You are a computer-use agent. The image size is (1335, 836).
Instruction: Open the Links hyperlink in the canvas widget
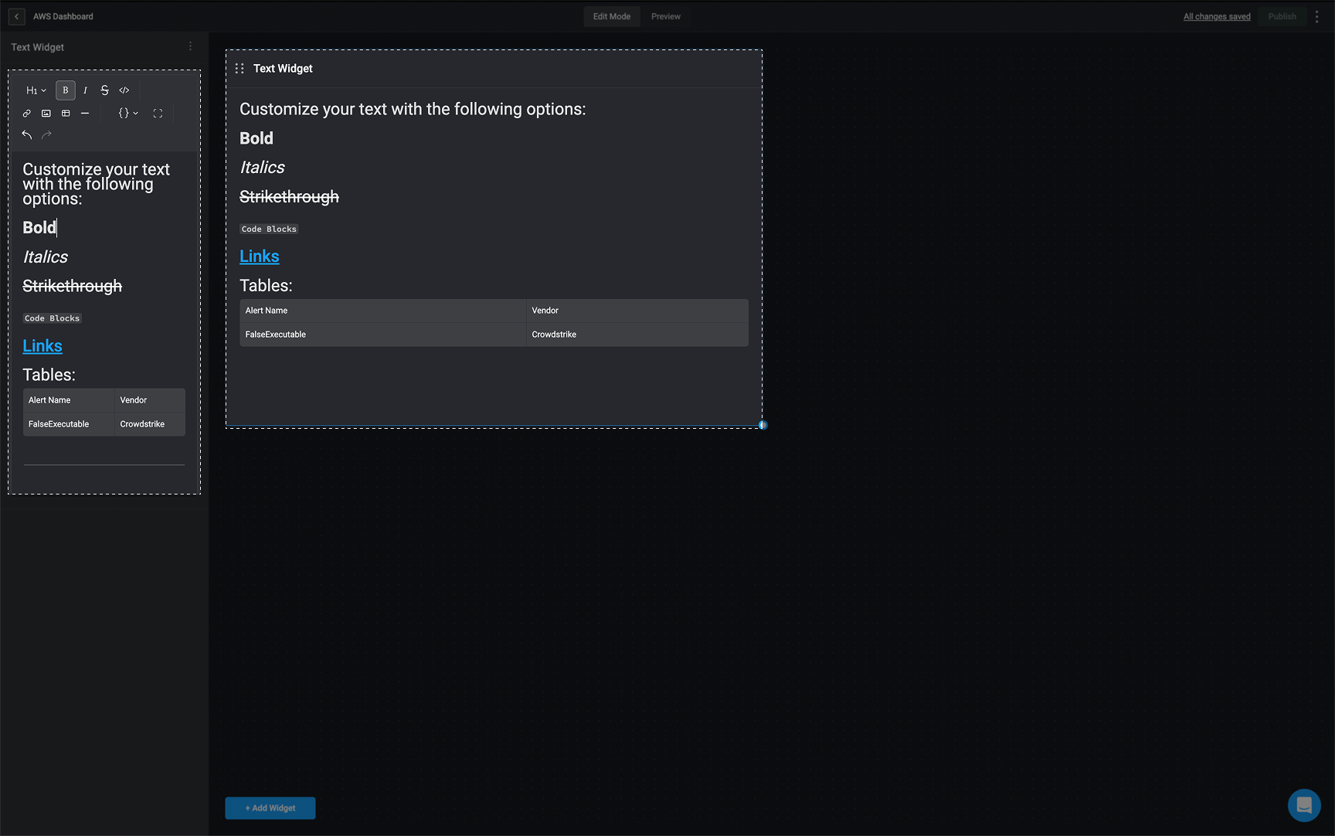point(260,257)
